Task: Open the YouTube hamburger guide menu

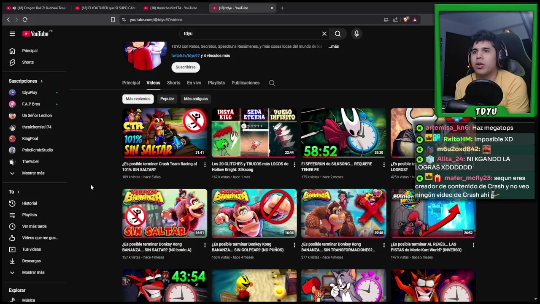Action: (12, 34)
